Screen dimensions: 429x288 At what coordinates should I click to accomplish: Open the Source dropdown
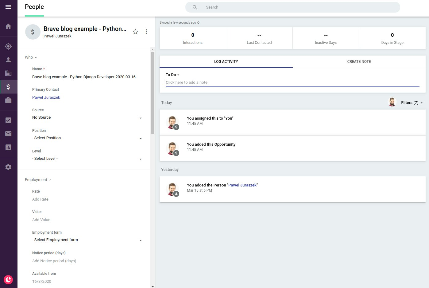tap(87, 118)
